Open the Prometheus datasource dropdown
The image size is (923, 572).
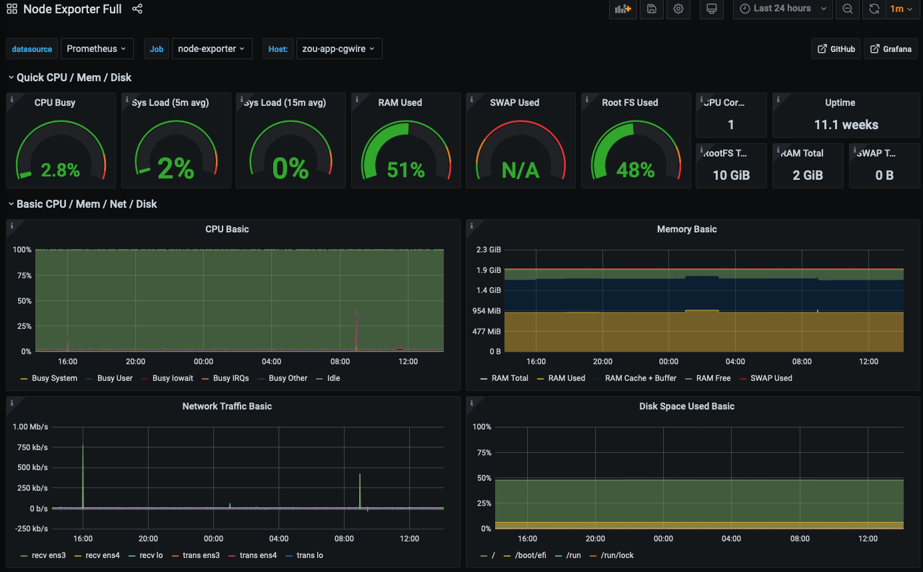97,49
